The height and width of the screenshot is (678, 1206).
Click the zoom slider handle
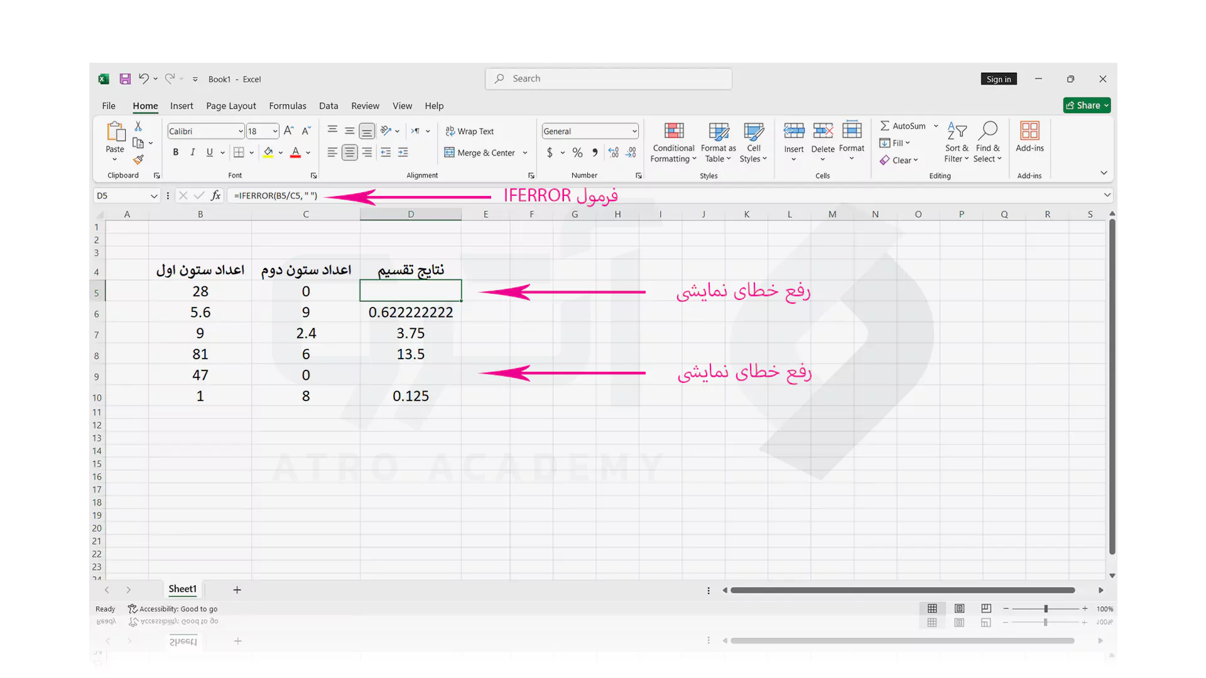1046,608
